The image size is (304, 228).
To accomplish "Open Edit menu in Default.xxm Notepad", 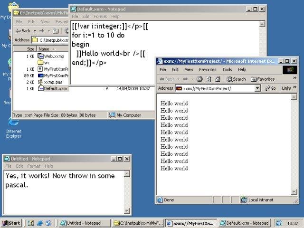I will point(86,17).
